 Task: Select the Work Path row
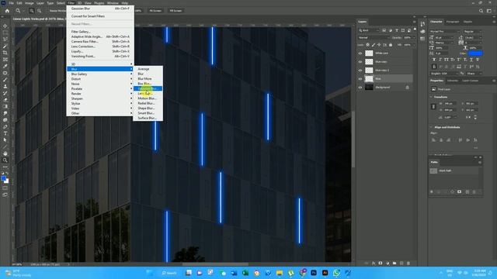pyautogui.click(x=454, y=170)
